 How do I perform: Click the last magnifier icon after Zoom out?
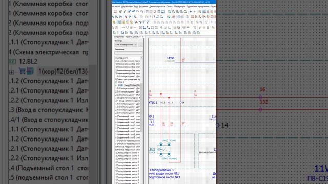click(x=185, y=11)
